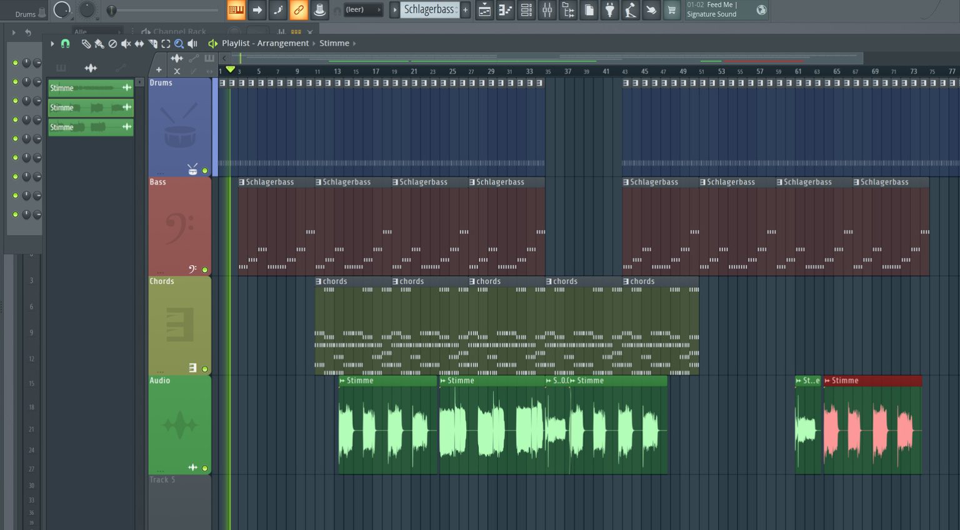Select the Mute tool speaker-x icon
Viewport: 960px width, 530px height.
pos(126,44)
